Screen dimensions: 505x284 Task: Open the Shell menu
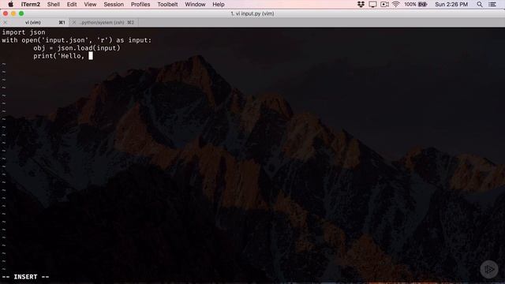54,4
